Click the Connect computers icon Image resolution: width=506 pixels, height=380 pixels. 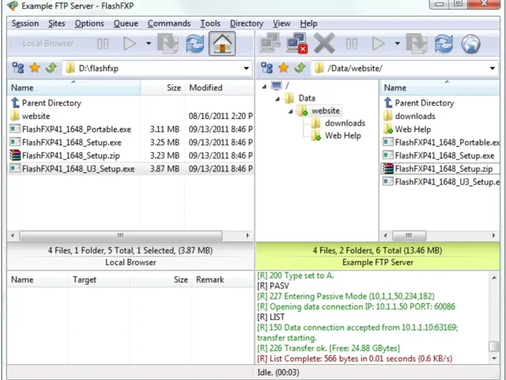[270, 43]
